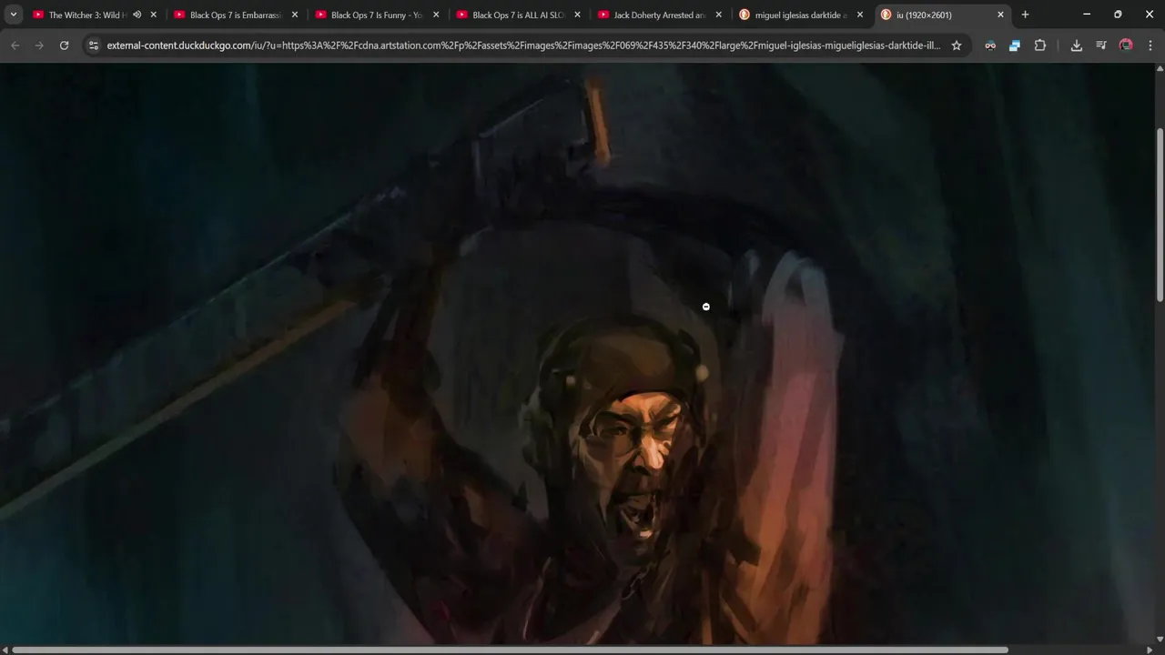Mute audio on The Witcher 3 tab
This screenshot has height=655, width=1165.
click(137, 15)
